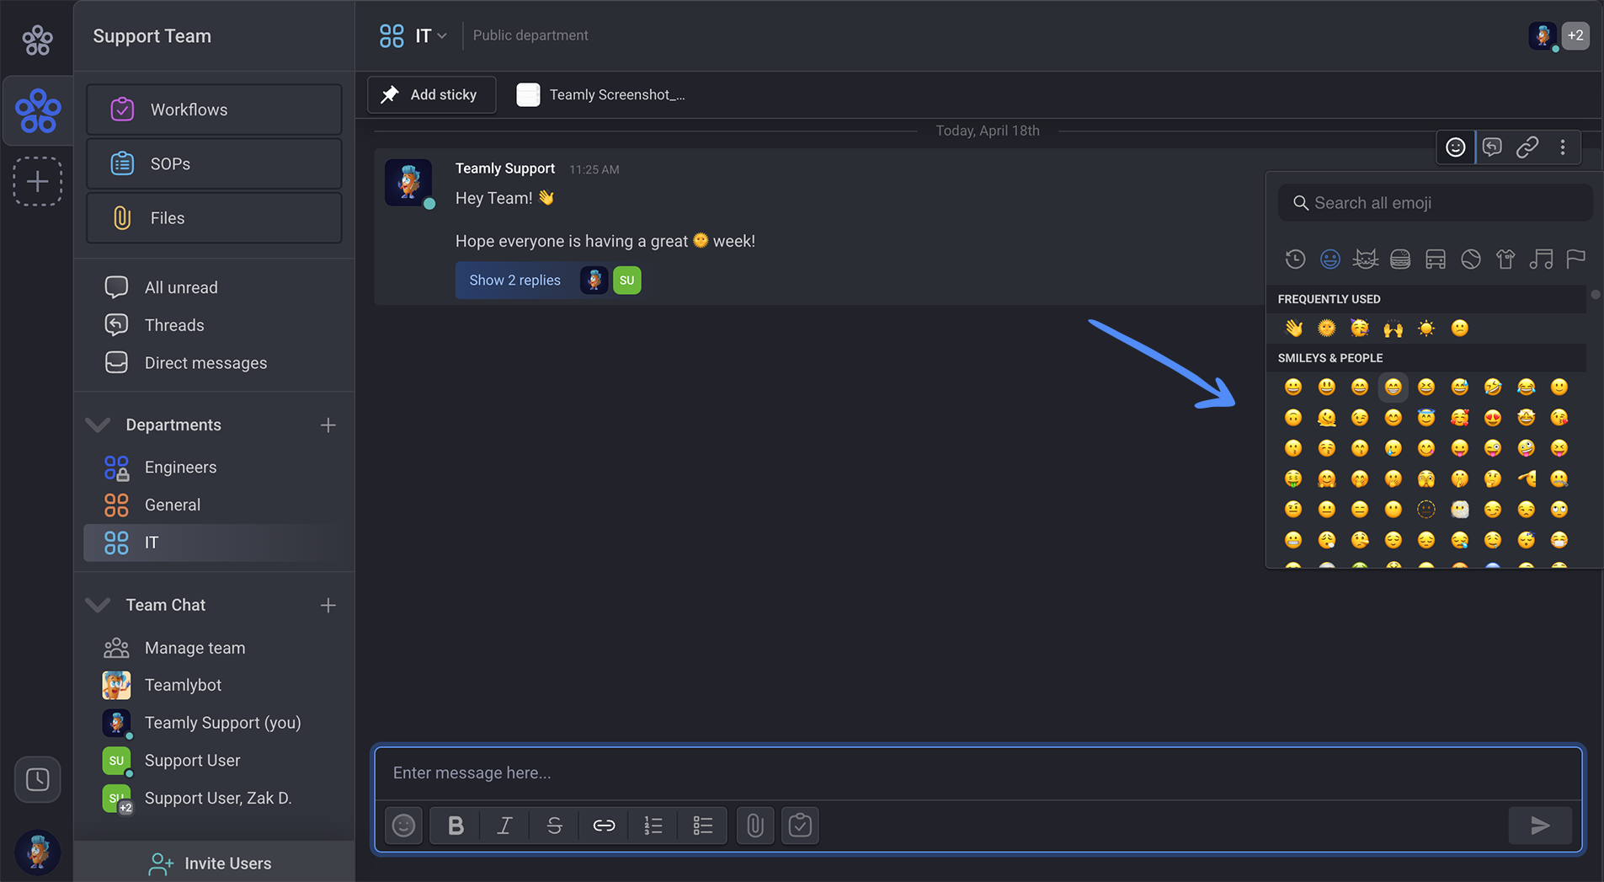
Task: Select the Support Team workspace icon
Action: click(38, 110)
